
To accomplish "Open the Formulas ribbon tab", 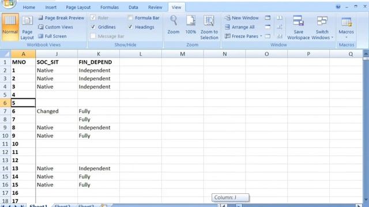I will pyautogui.click(x=110, y=7).
